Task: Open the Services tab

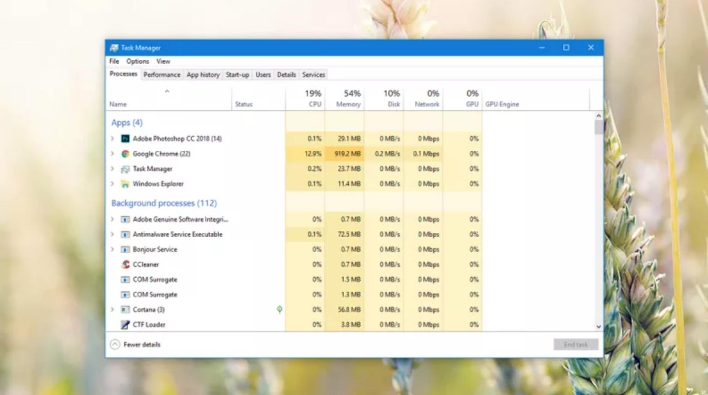Action: (313, 75)
